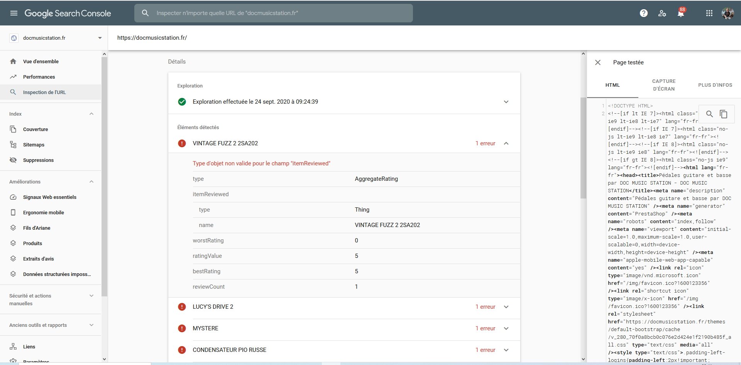Image resolution: width=741 pixels, height=365 pixels.
Task: Open the docmusicstation.fr property dropdown
Action: 56,38
